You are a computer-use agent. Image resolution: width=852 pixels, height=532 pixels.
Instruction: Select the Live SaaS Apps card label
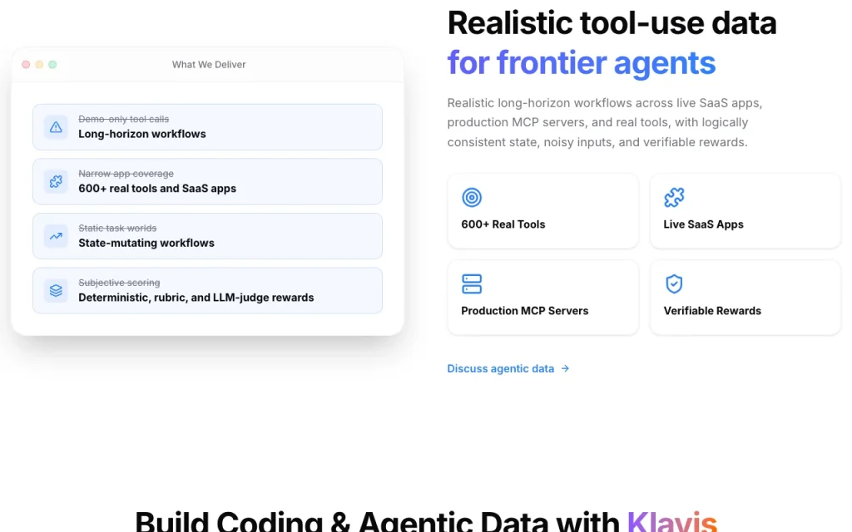(x=703, y=224)
